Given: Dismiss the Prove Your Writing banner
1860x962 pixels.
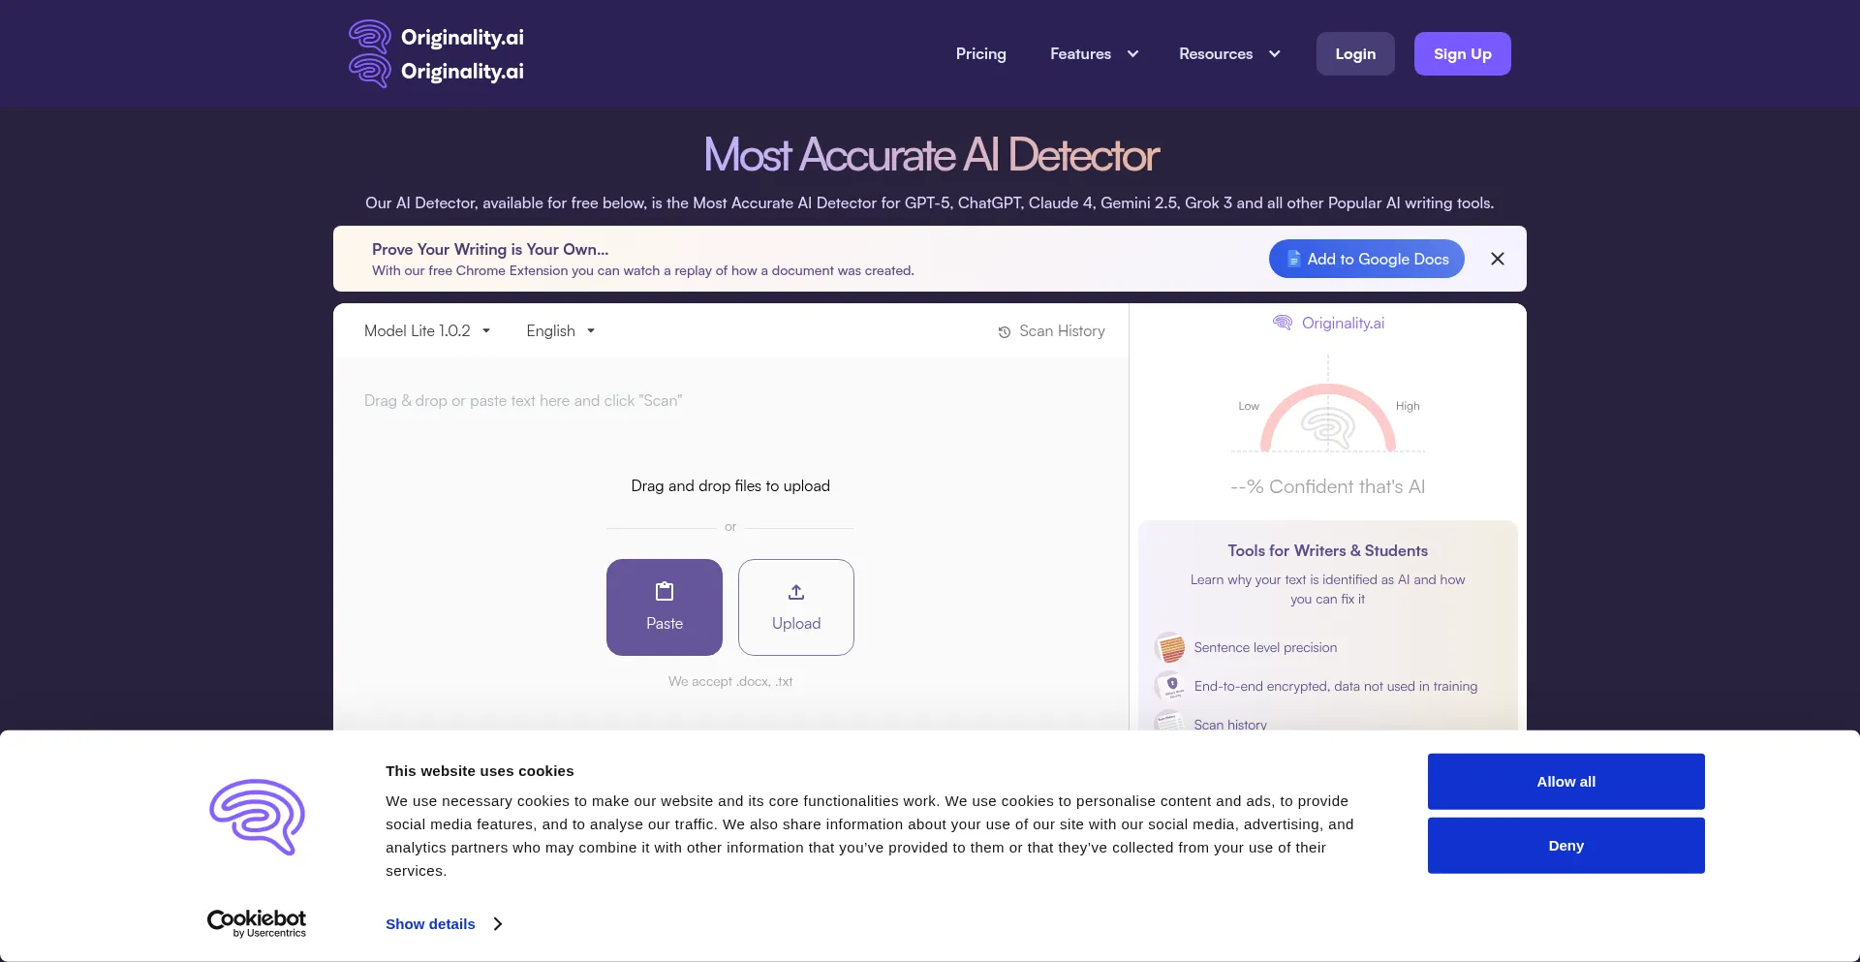Looking at the screenshot, I should click(1497, 259).
